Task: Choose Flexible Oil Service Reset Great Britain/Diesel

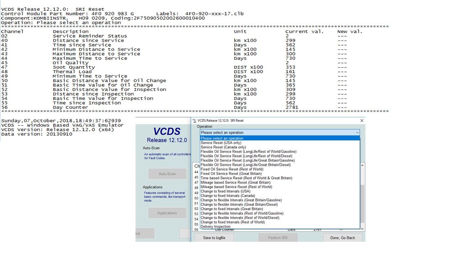Action: (280, 165)
